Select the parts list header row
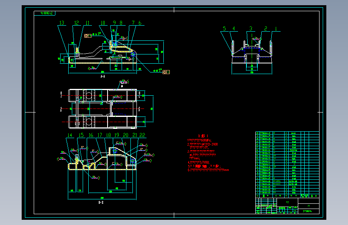 click(287, 196)
